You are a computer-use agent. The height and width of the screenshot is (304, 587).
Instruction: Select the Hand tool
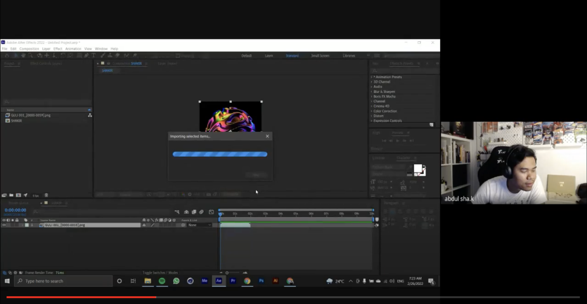(x=23, y=56)
